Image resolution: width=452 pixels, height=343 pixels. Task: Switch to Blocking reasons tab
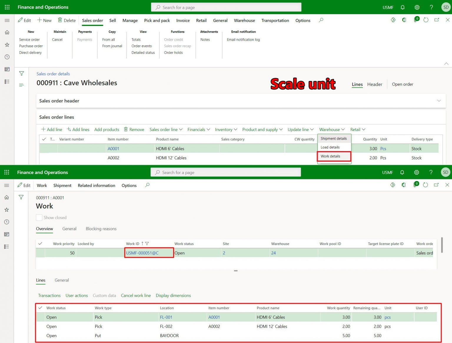point(101,229)
